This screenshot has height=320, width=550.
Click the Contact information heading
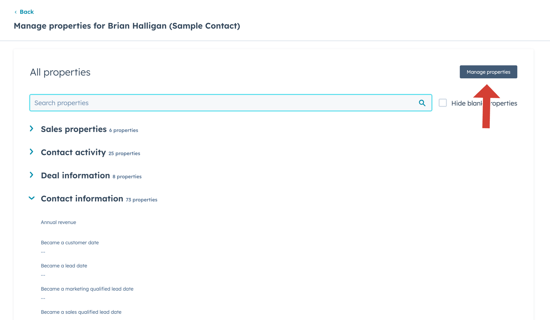click(x=82, y=198)
